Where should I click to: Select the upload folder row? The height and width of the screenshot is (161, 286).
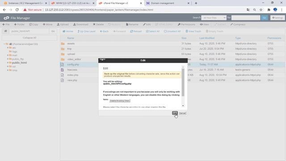[x=172, y=54]
